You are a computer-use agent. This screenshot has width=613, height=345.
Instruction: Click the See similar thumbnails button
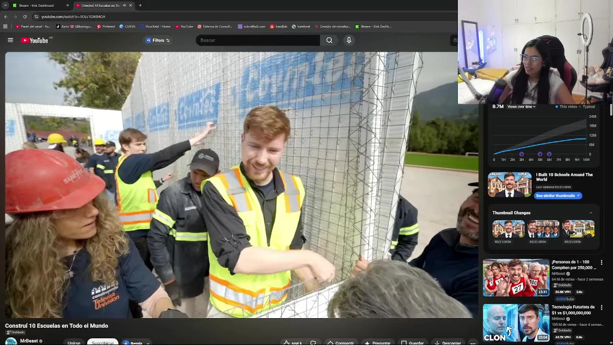[x=558, y=195]
